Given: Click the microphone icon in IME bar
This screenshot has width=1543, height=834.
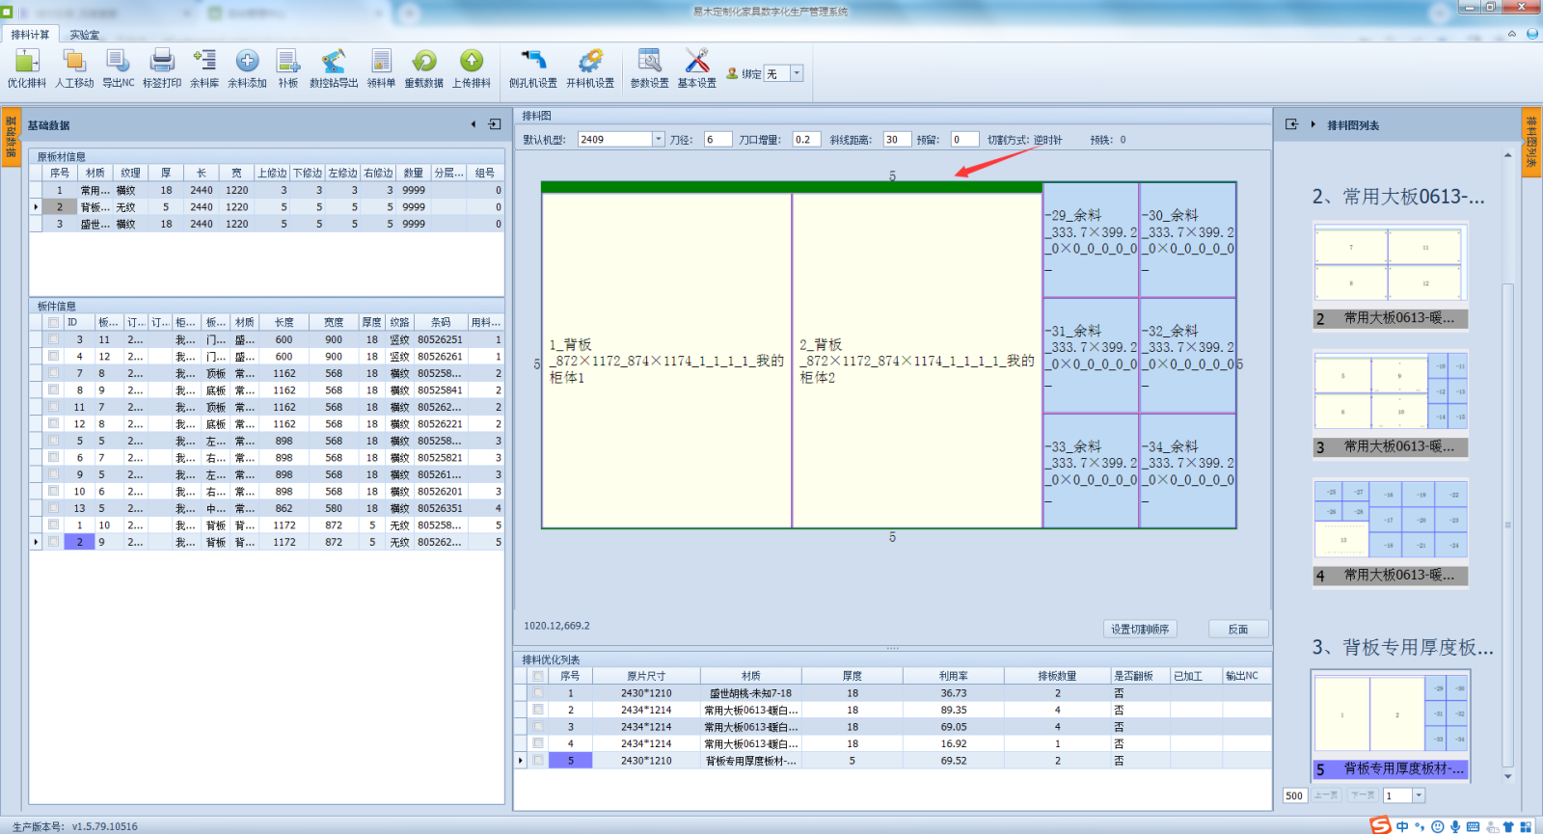Looking at the screenshot, I should [x=1454, y=826].
